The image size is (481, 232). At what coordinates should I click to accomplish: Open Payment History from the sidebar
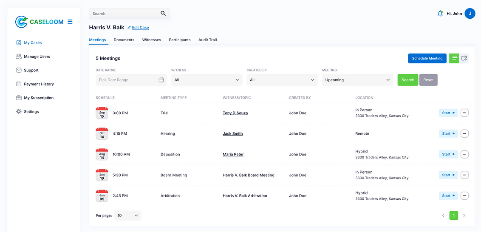39,84
